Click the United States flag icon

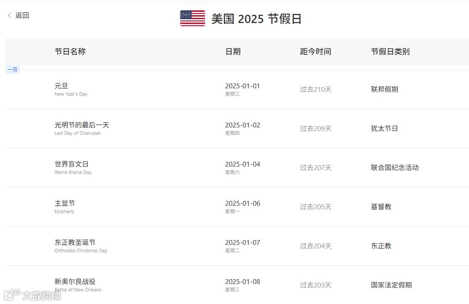click(193, 18)
